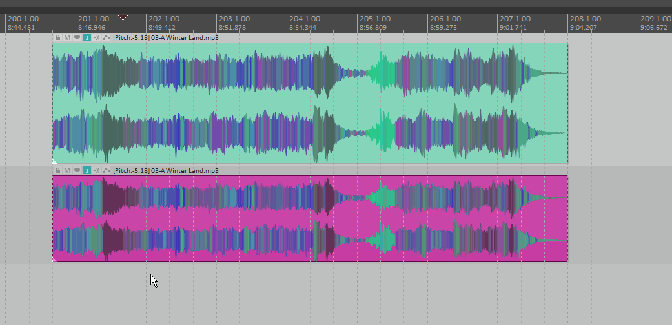Select the green waveform media item

311,103
